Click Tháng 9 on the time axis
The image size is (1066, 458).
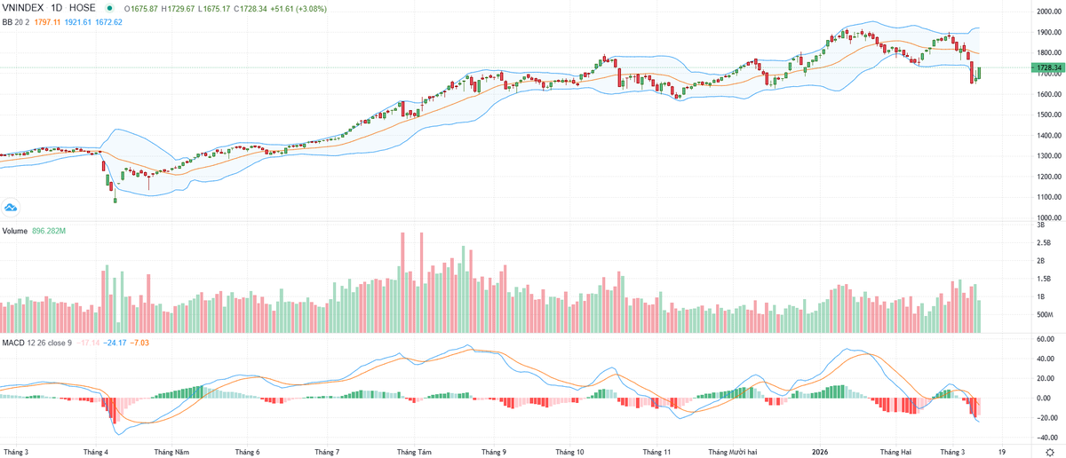tap(494, 452)
